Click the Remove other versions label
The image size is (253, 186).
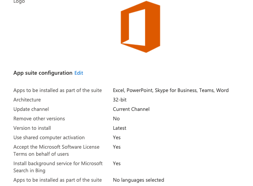(39, 119)
